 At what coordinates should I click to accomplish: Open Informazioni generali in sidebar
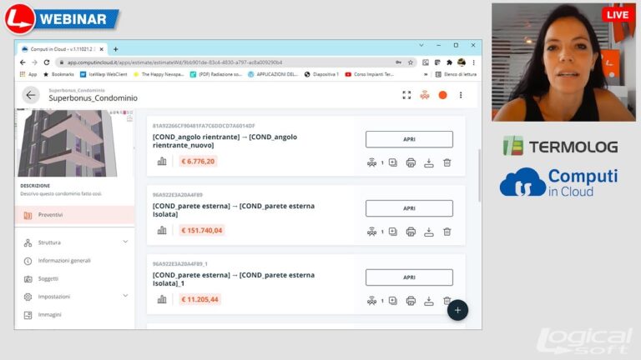click(64, 260)
